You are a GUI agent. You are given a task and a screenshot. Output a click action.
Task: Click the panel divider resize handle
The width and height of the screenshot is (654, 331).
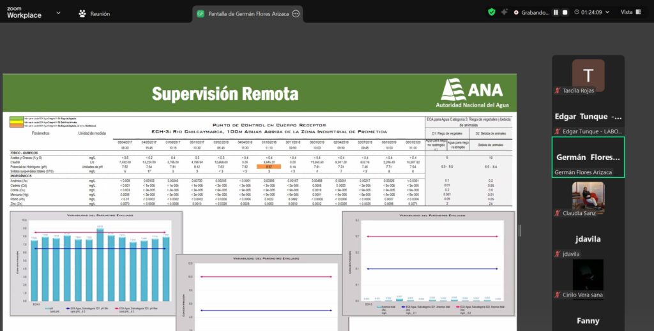click(x=519, y=230)
